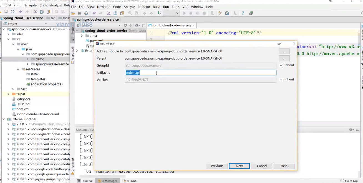This screenshot has width=363, height=183.
Task: Click Synchronize icon in the front window toolbar
Action: [86, 13]
